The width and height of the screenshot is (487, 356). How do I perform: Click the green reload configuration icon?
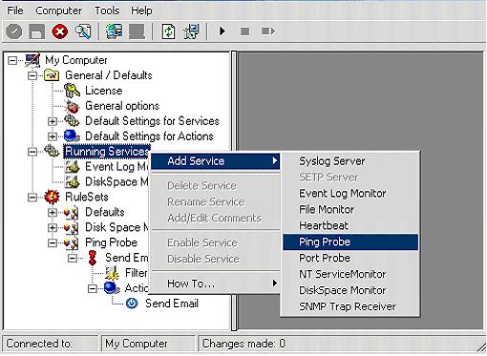click(x=168, y=31)
